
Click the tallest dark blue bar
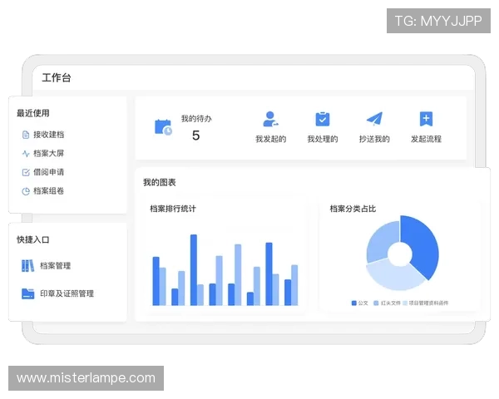tap(194, 270)
